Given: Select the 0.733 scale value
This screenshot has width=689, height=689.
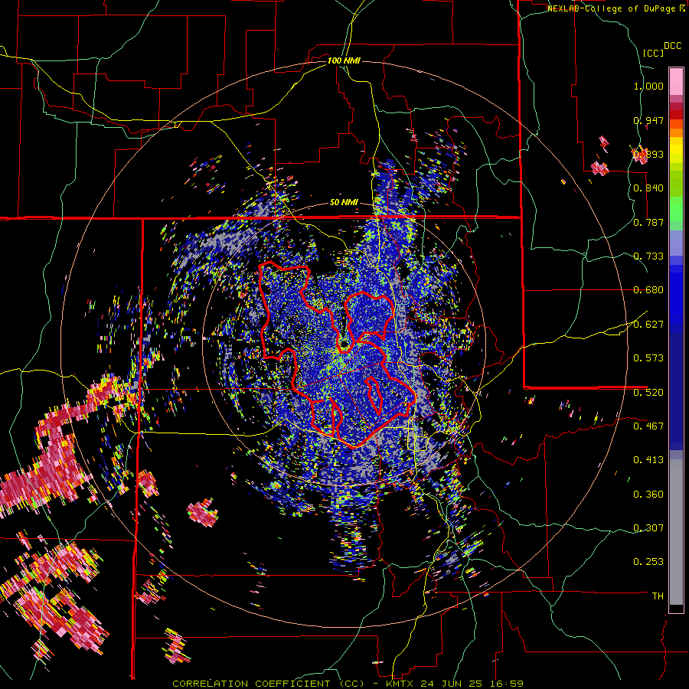Looking at the screenshot, I should coord(648,256).
